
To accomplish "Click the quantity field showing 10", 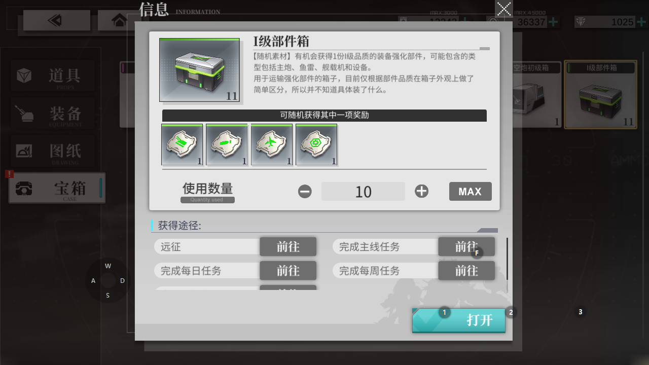I will click(x=363, y=192).
